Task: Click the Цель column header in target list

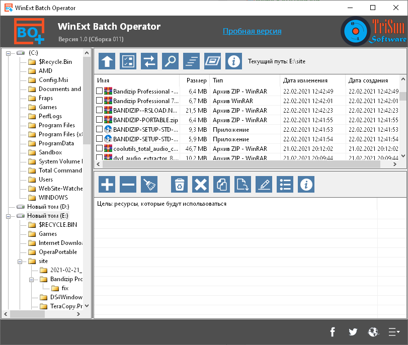Action: 235,204
